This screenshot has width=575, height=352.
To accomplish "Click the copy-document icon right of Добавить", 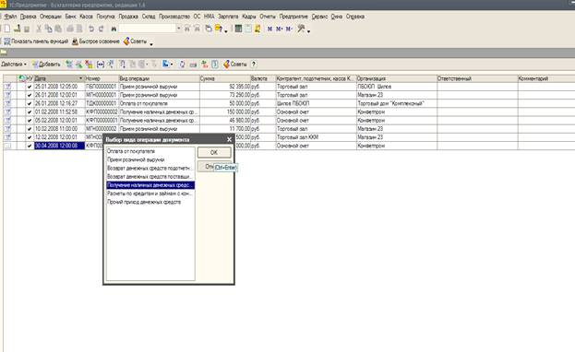I will coord(68,65).
